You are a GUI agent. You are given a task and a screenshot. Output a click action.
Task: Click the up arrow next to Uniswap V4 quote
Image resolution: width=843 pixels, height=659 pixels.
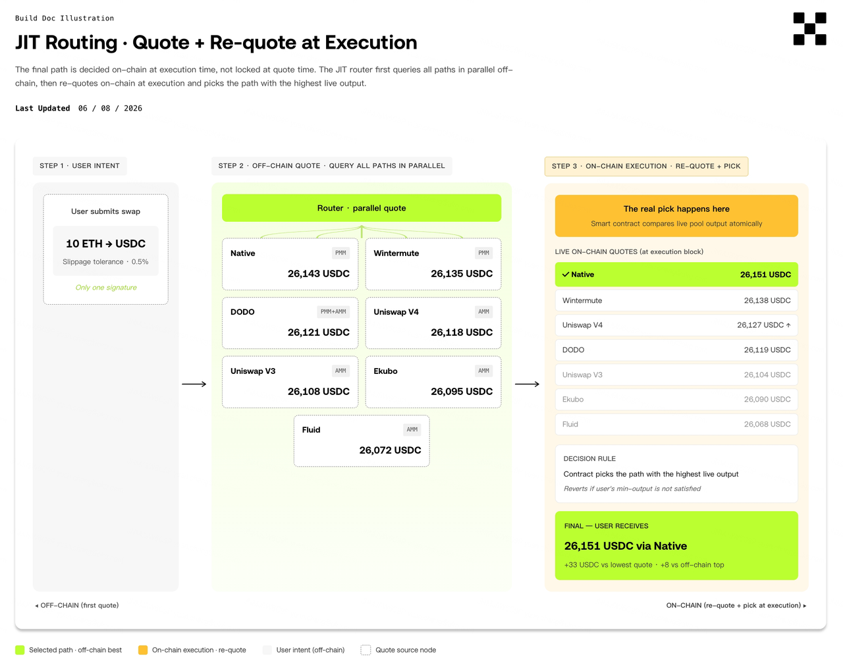(788, 325)
